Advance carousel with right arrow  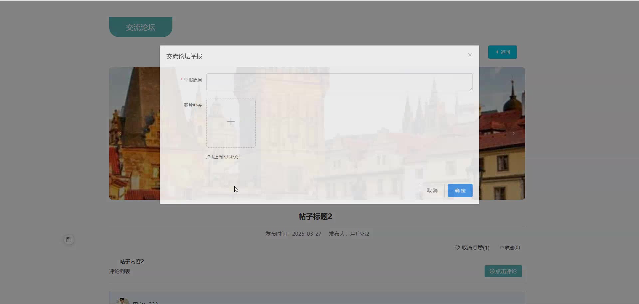point(514,133)
